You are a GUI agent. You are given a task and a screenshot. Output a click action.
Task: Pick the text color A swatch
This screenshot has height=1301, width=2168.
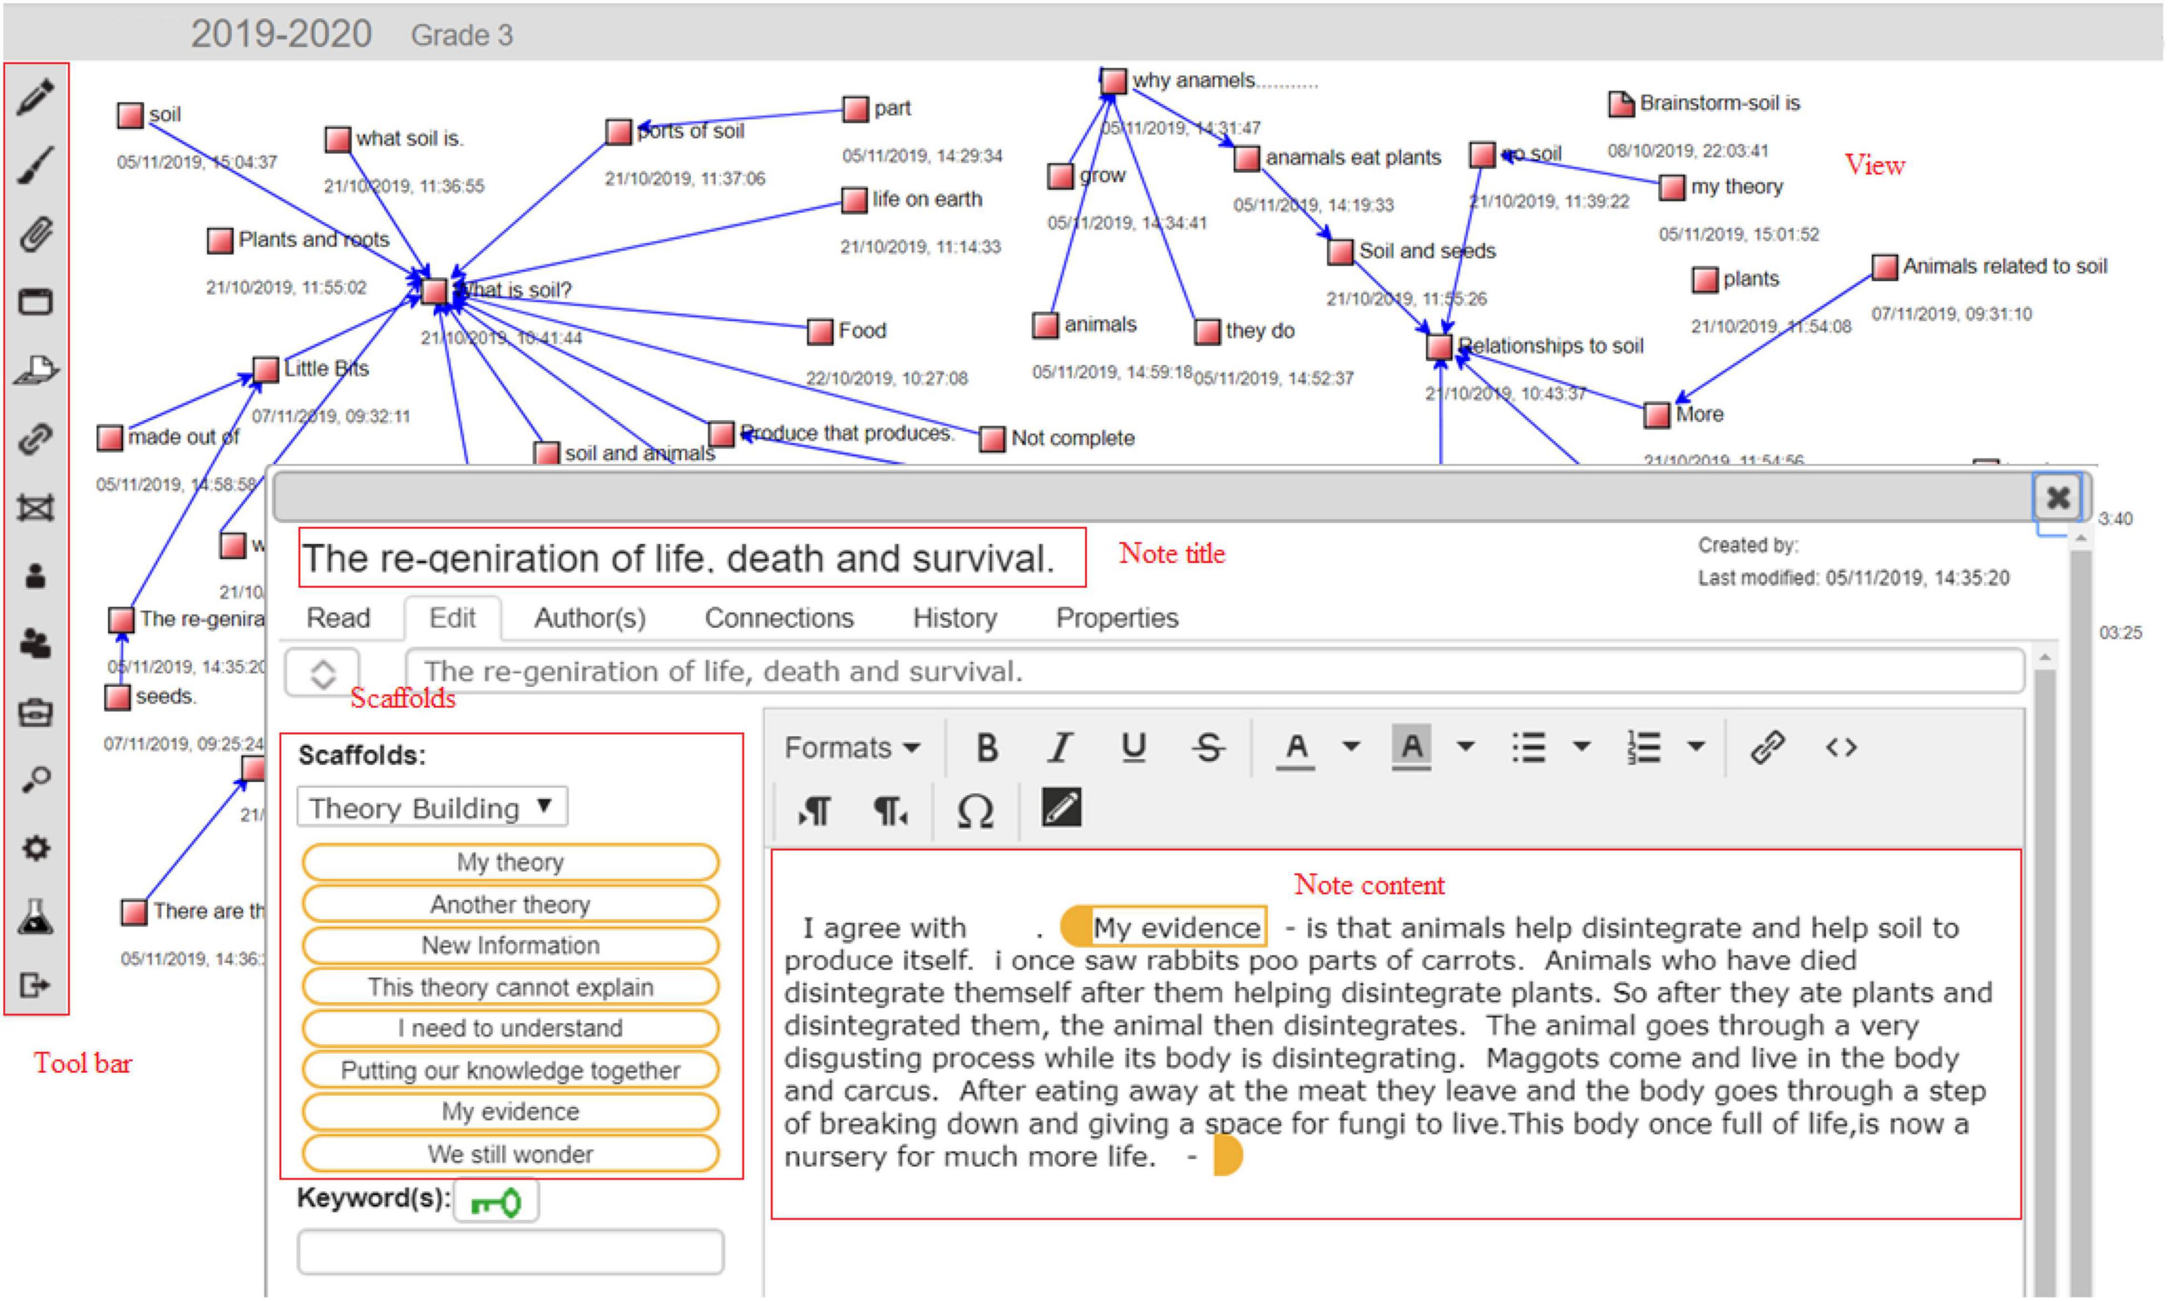coord(1296,749)
